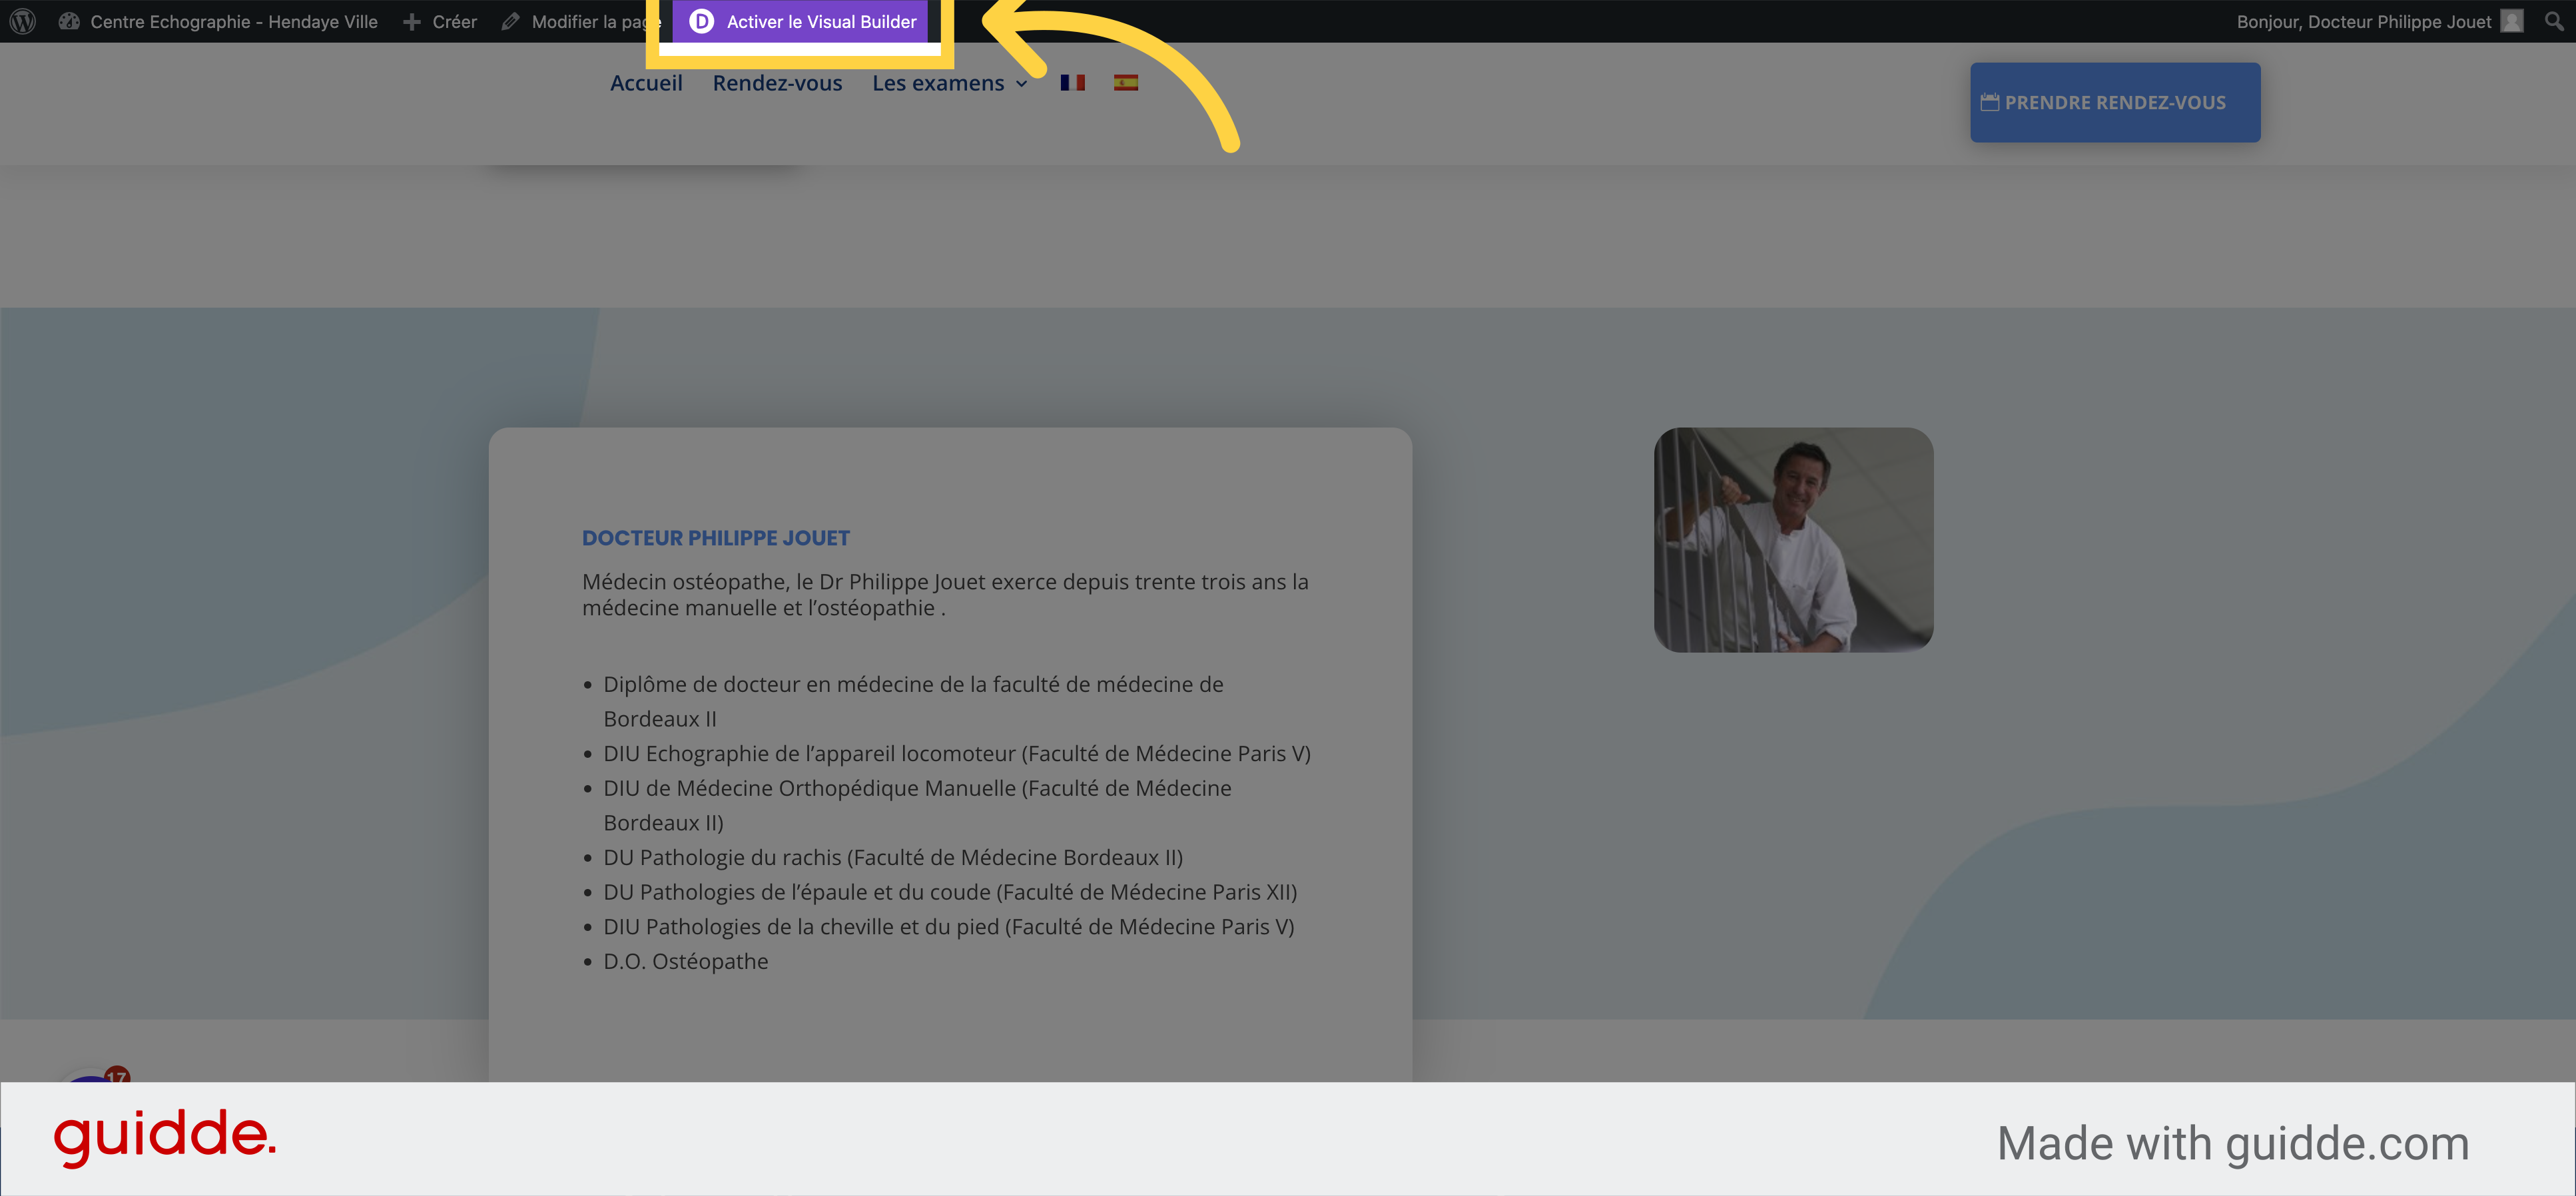Switch site language to French flag
The height and width of the screenshot is (1196, 2576).
pyautogui.click(x=1072, y=82)
